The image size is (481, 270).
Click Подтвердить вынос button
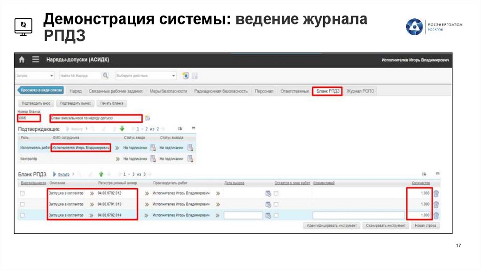coord(75,103)
